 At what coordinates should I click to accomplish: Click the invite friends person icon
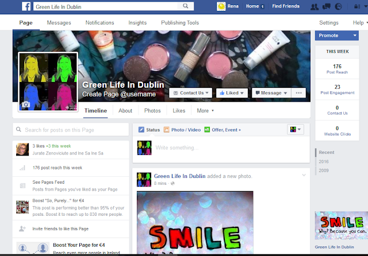pyautogui.click(x=22, y=228)
